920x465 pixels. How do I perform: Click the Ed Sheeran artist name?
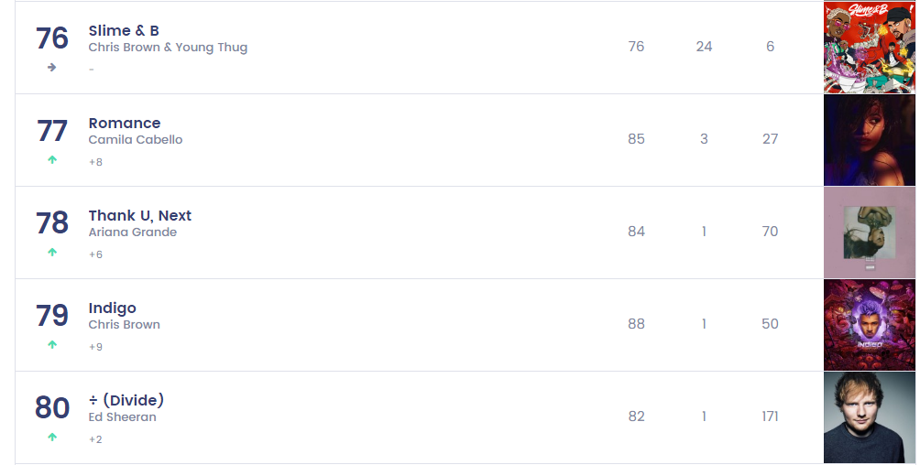(122, 417)
